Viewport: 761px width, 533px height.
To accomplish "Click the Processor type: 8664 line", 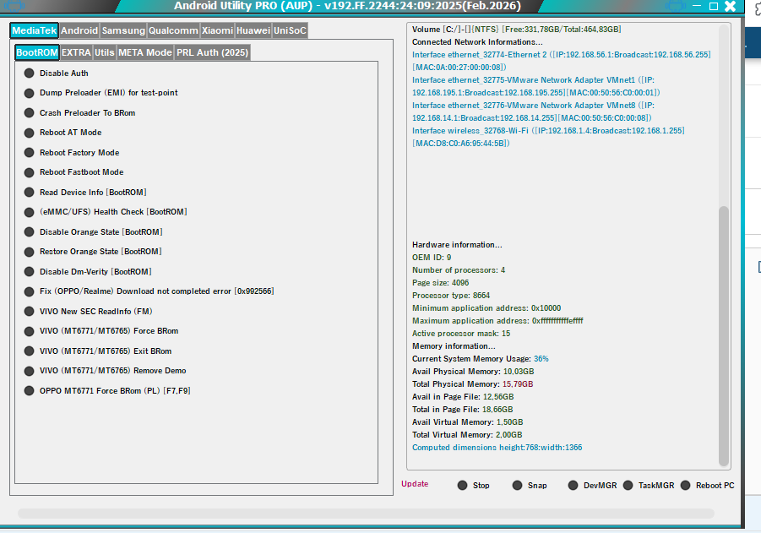I will (451, 296).
